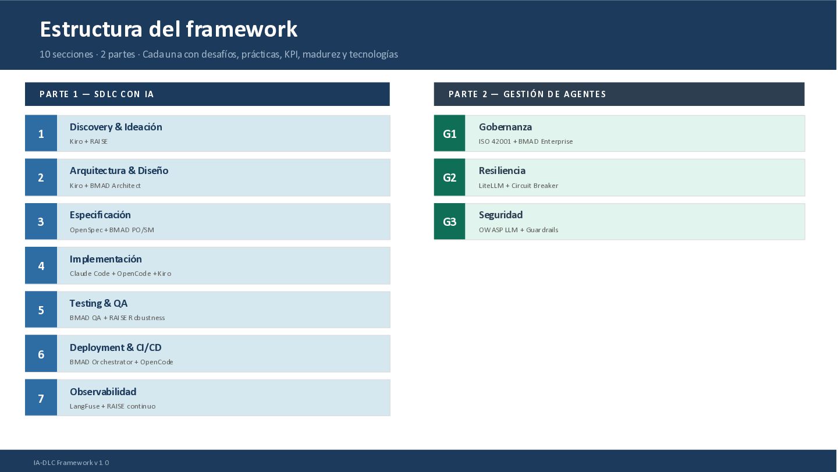Click the Deployment & CI/CD title
The width and height of the screenshot is (838, 472).
click(x=116, y=347)
